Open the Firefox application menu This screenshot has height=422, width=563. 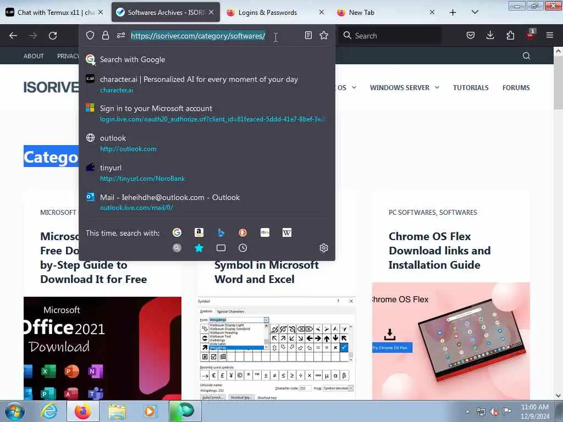point(550,35)
